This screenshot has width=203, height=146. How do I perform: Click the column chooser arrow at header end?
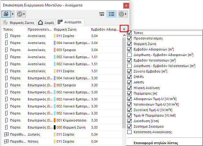124,29
